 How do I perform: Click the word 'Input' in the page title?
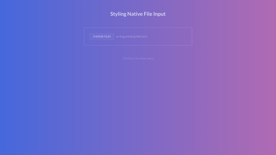(160, 14)
